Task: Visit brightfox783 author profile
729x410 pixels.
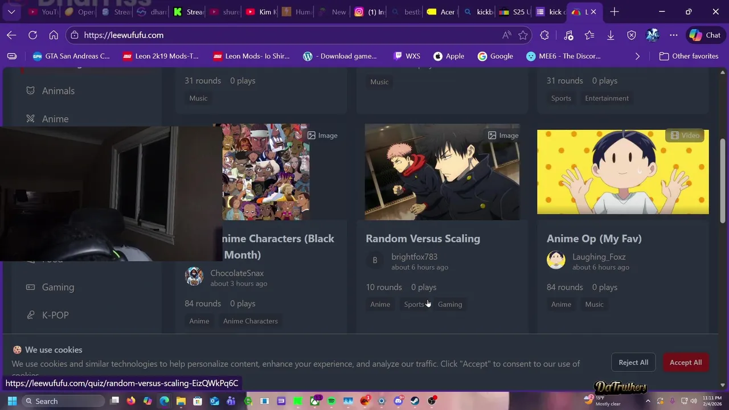Action: click(x=414, y=257)
